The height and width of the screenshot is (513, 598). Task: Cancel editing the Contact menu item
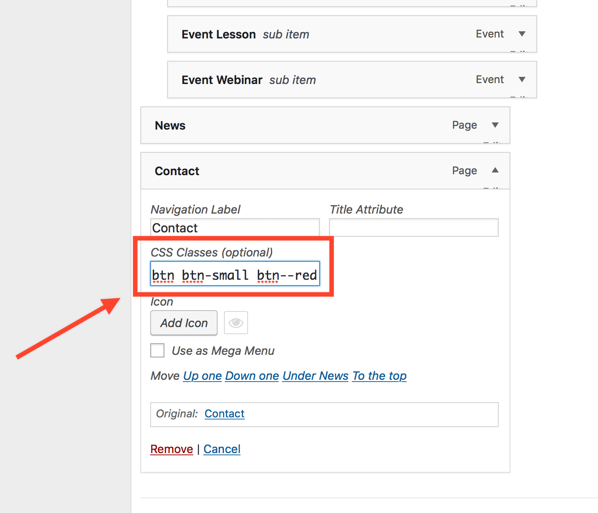tap(222, 449)
